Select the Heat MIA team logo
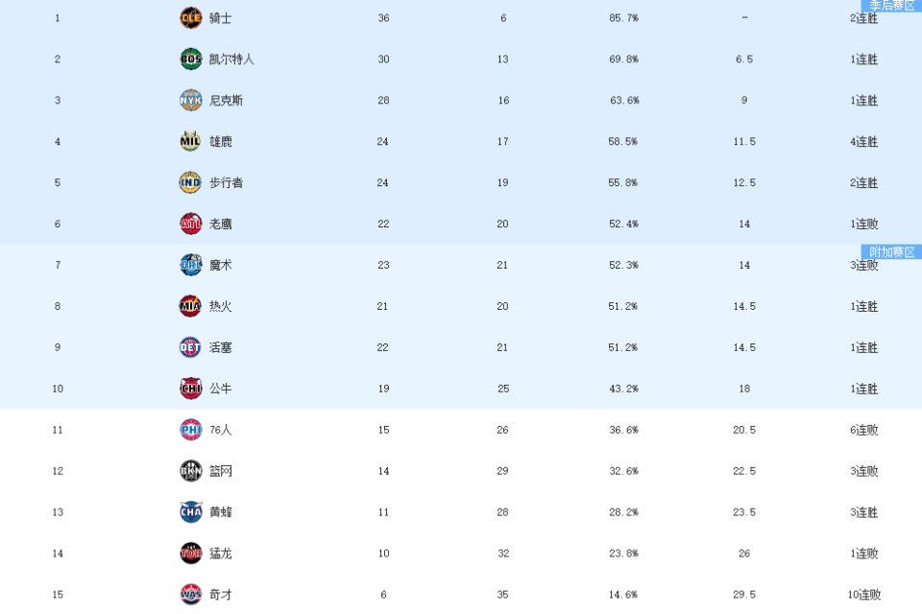 tap(190, 305)
